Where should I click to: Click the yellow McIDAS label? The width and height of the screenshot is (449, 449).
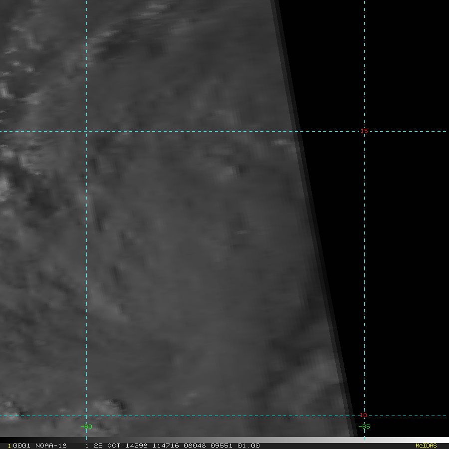coord(426,446)
